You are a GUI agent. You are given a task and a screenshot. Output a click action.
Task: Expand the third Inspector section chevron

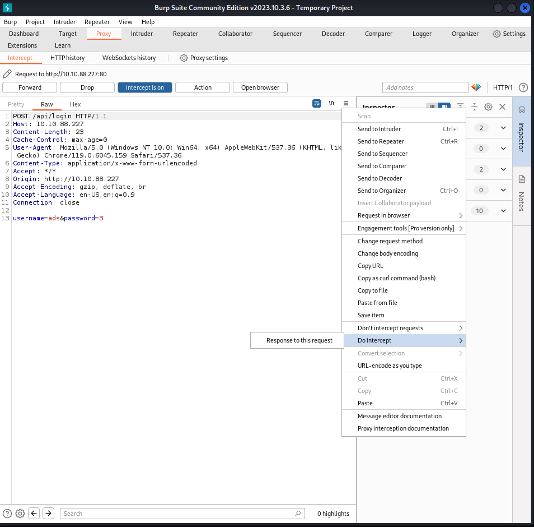click(503, 169)
